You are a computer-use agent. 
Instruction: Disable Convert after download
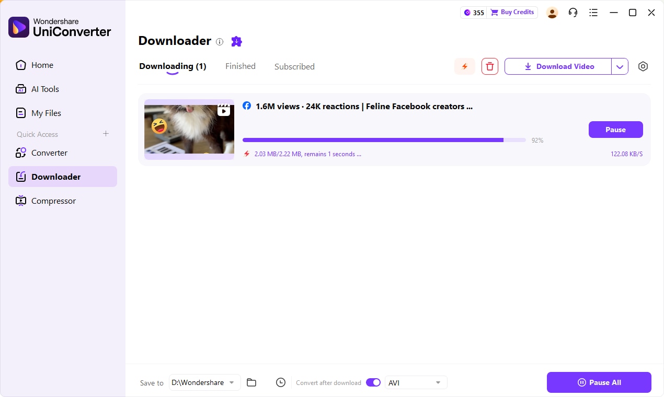[373, 382]
